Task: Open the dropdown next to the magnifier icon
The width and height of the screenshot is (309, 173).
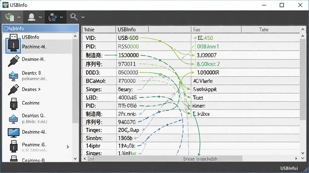Action: coord(83,17)
